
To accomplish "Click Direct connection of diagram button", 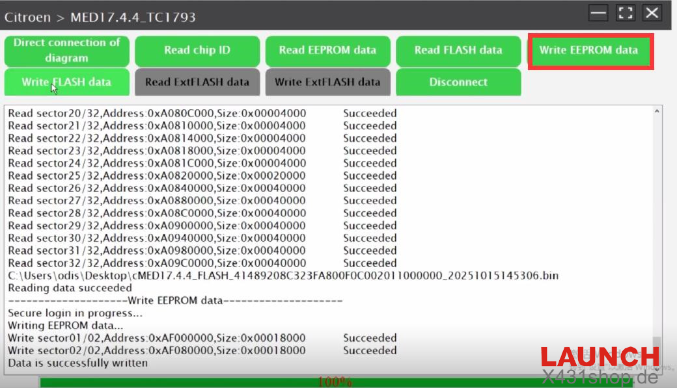I will click(66, 50).
